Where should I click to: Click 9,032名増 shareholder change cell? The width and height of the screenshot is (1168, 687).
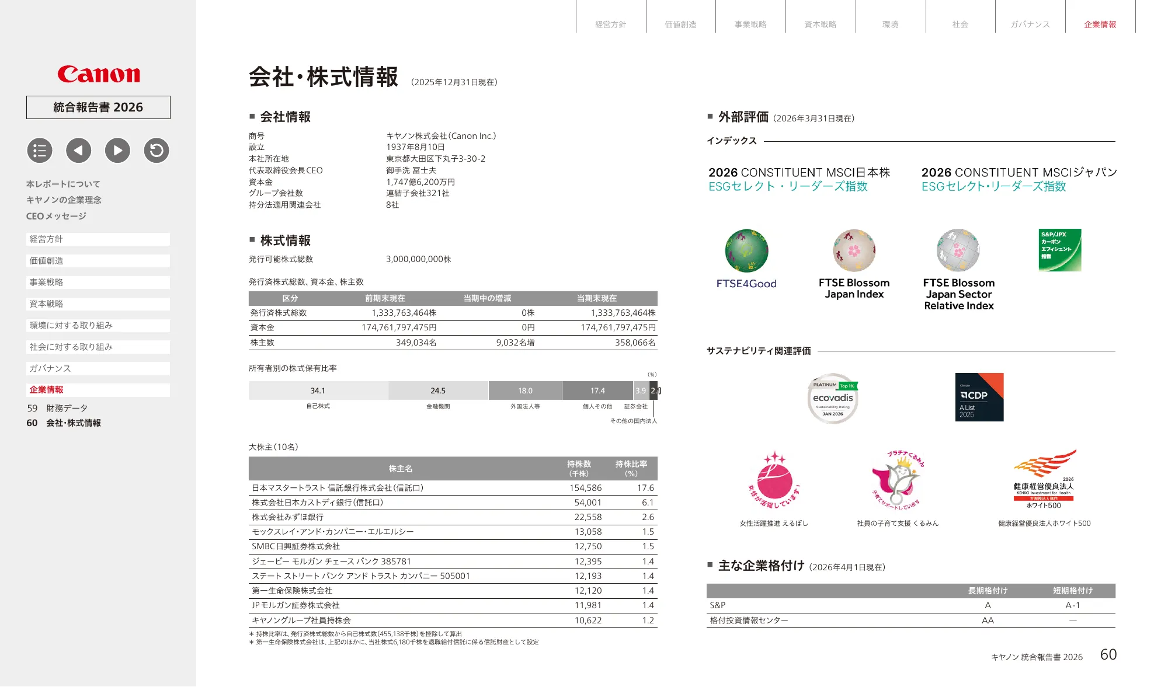click(516, 343)
